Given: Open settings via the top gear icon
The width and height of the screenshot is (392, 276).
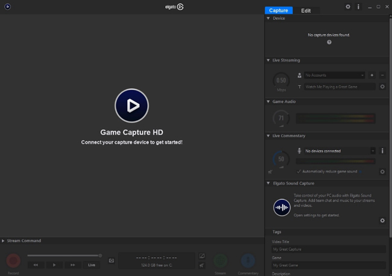Looking at the screenshot, I should [x=348, y=7].
